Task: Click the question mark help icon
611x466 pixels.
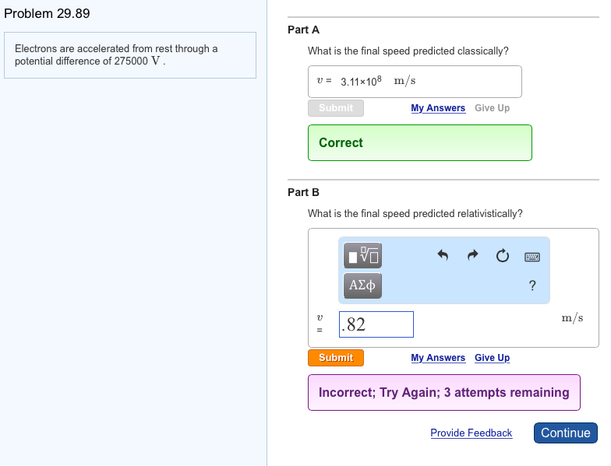Action: tap(532, 286)
